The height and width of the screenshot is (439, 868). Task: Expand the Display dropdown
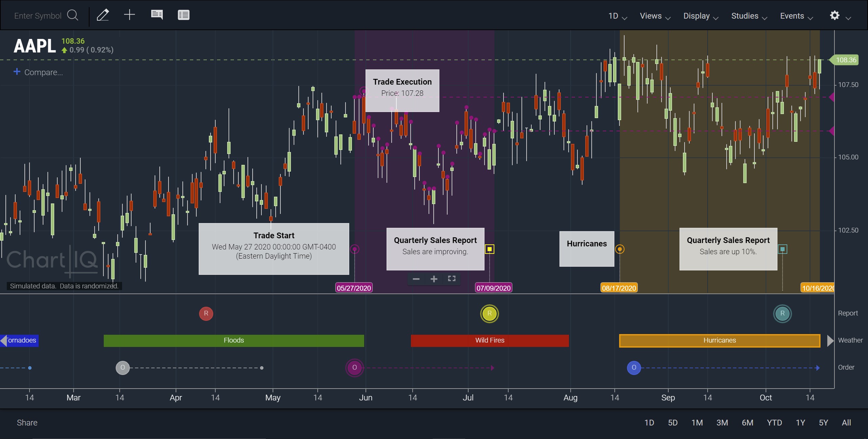(701, 16)
